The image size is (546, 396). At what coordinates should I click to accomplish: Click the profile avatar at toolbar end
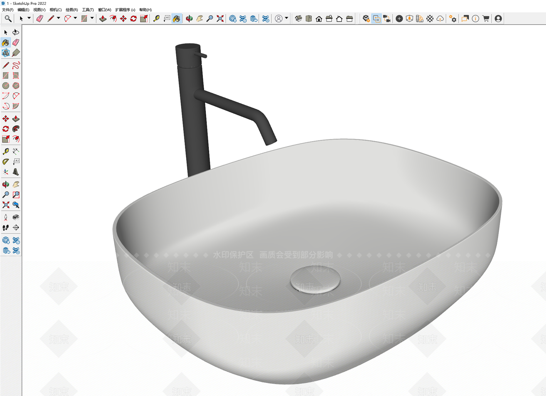(498, 18)
